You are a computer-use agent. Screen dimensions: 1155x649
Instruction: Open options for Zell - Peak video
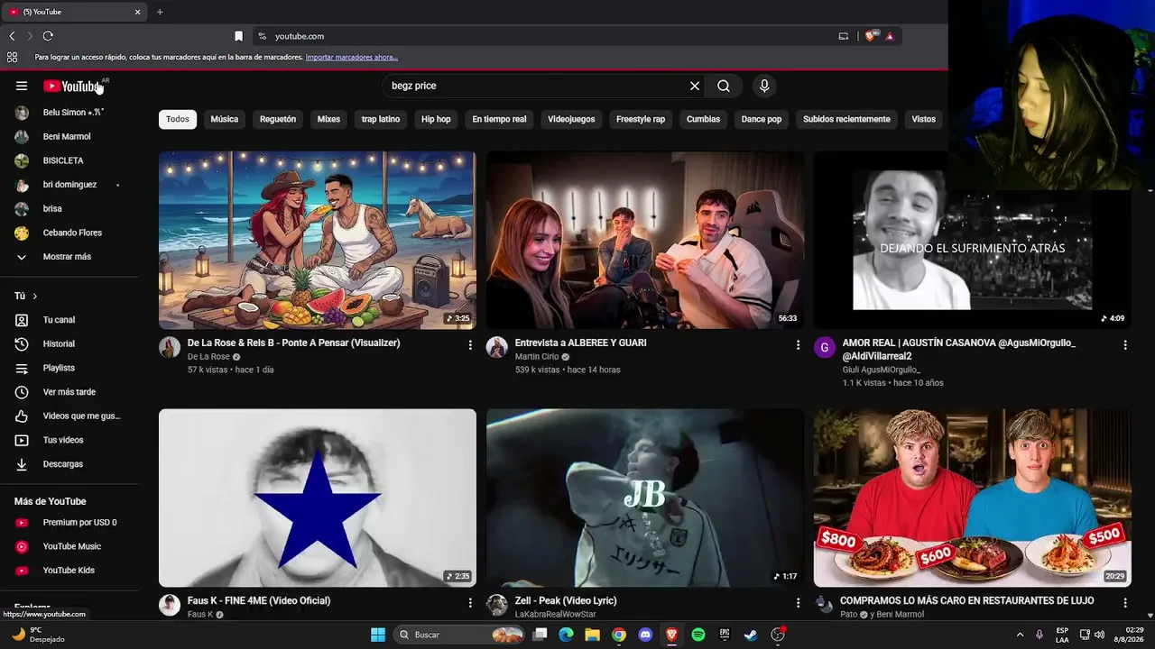coord(798,602)
